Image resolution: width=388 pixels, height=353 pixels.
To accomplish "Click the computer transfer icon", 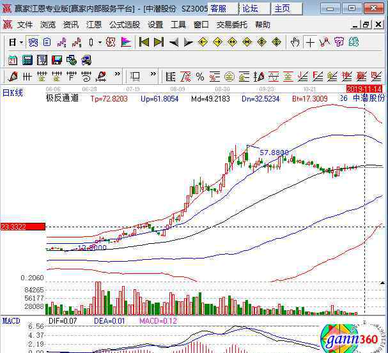I will coord(86,60).
